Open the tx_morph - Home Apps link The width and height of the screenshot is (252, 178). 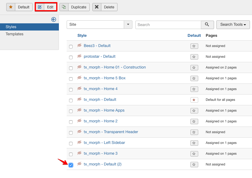point(104,110)
